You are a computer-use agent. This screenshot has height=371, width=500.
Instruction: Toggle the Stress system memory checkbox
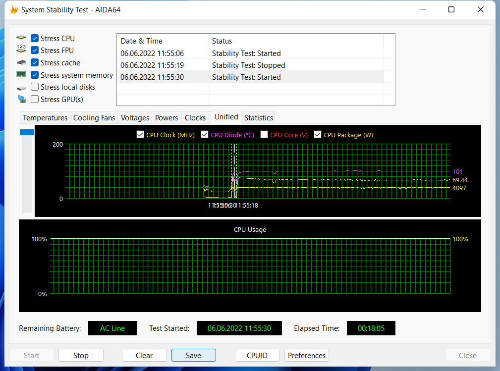click(x=35, y=75)
